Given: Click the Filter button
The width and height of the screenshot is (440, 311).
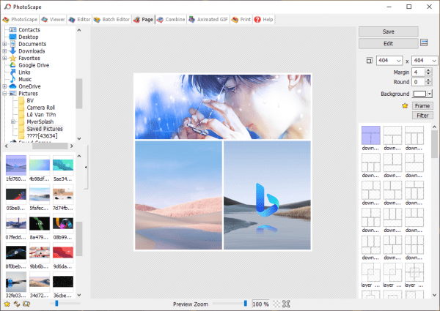Looking at the screenshot, I should [422, 116].
